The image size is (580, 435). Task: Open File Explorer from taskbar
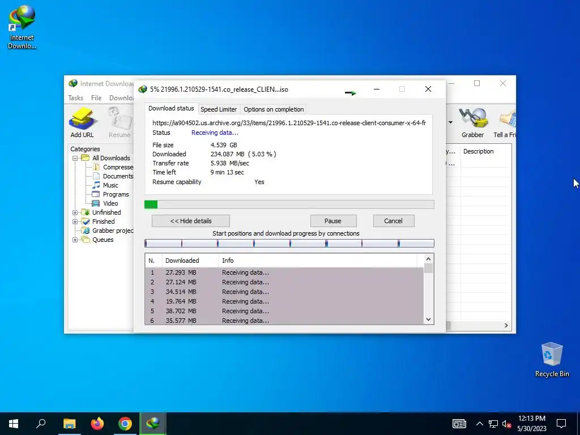[x=69, y=424]
